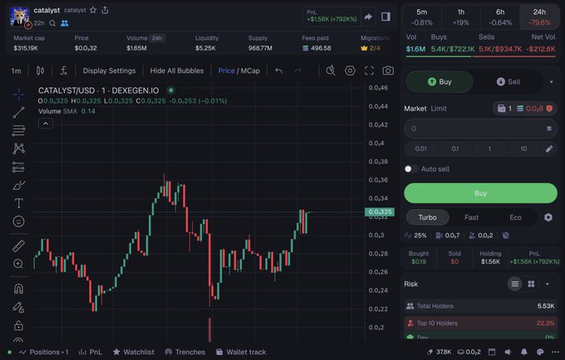
Task: Collapse the chart legend chevron
Action: [x=46, y=124]
